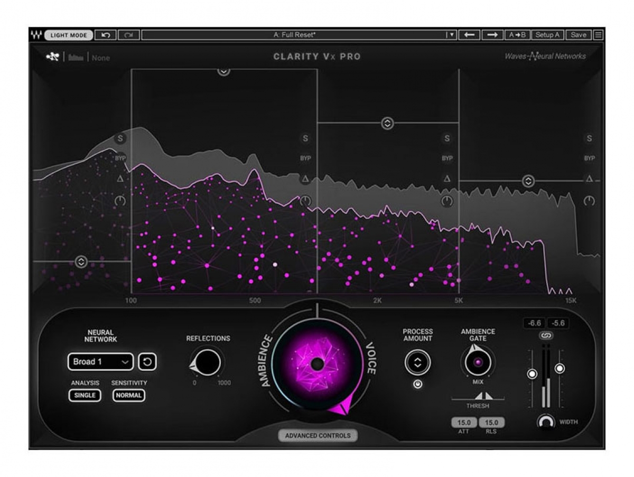The height and width of the screenshot is (477, 634).
Task: Click the Process Amount up-down selector
Action: (418, 362)
